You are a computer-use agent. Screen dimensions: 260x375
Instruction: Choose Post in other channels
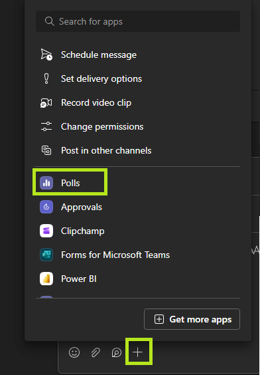(138, 150)
